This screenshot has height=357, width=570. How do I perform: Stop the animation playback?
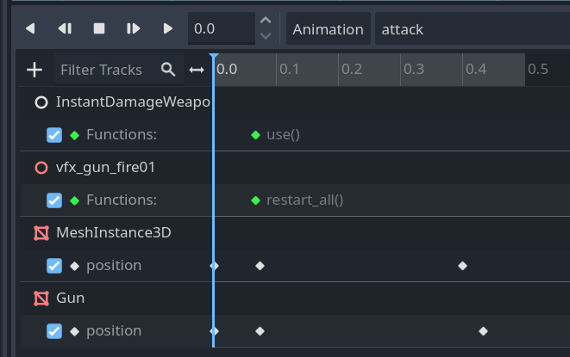click(99, 28)
